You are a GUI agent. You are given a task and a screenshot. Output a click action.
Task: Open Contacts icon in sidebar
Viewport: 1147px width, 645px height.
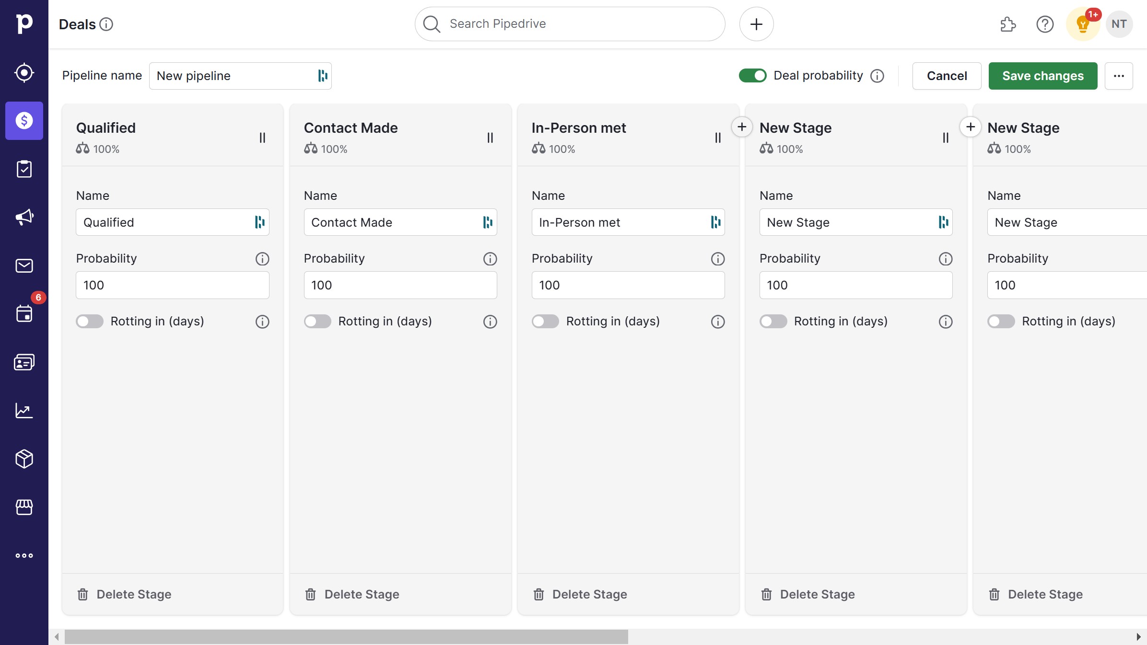point(24,362)
